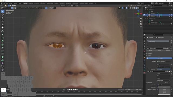The image size is (173, 97).
Task: Open the File menu
Action: point(4,3)
